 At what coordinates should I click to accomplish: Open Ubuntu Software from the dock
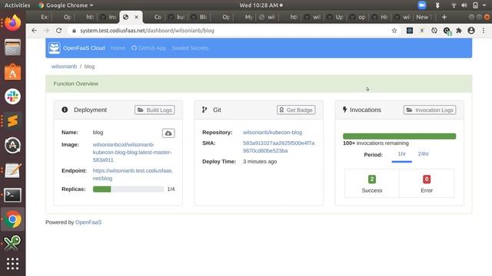[12, 72]
